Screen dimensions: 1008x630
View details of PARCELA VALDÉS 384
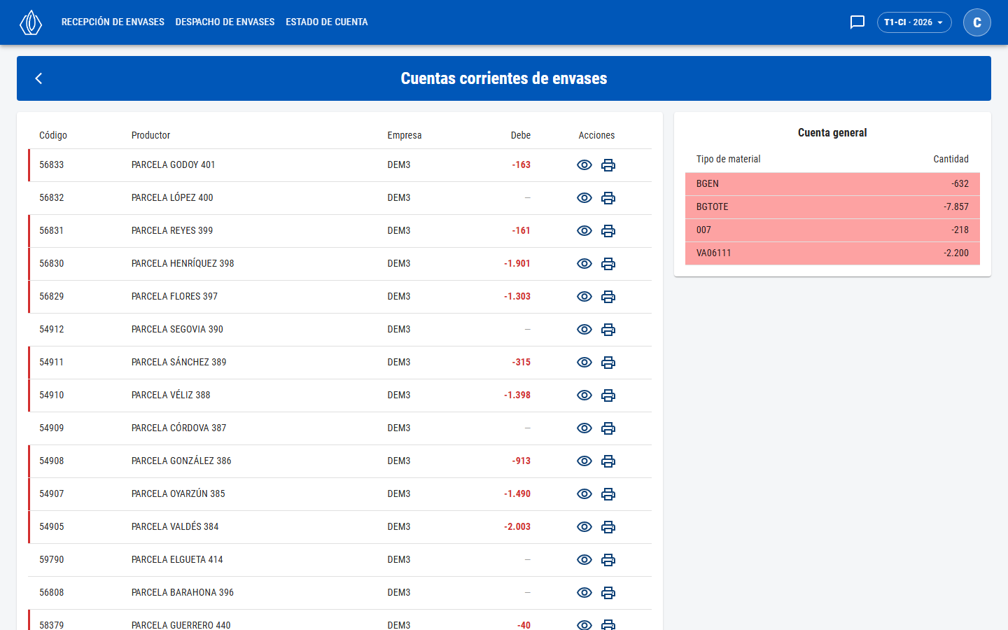click(x=584, y=527)
